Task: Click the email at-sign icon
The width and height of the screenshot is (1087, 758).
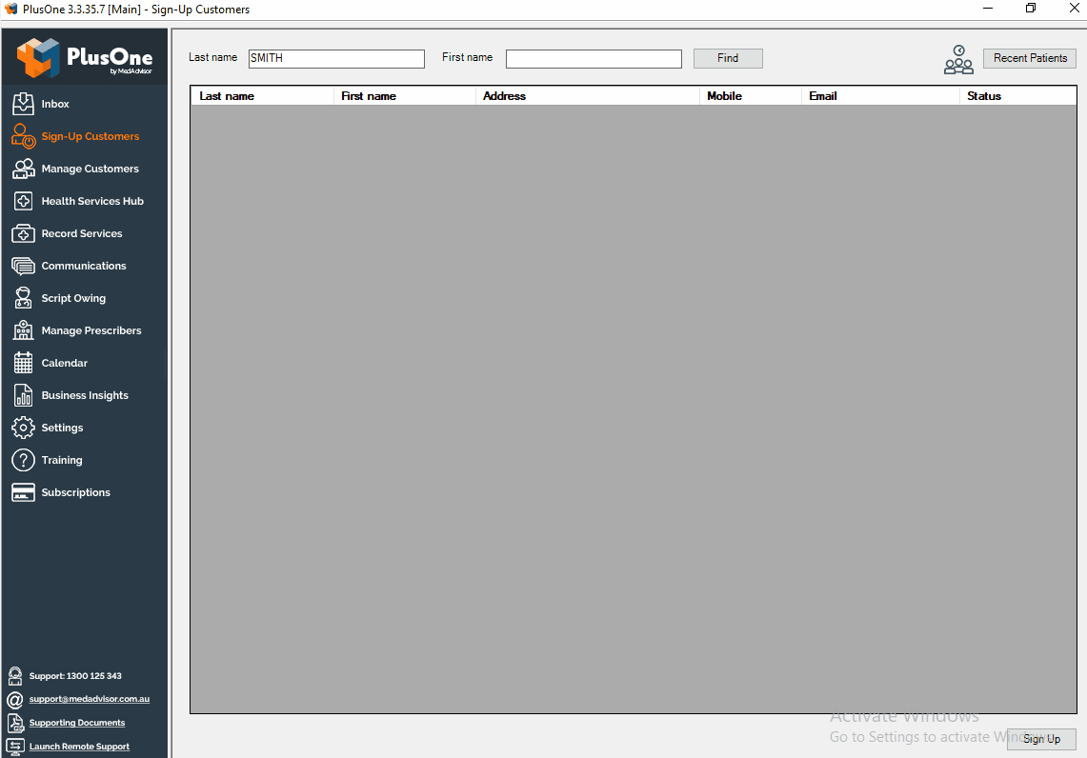Action: 14,699
